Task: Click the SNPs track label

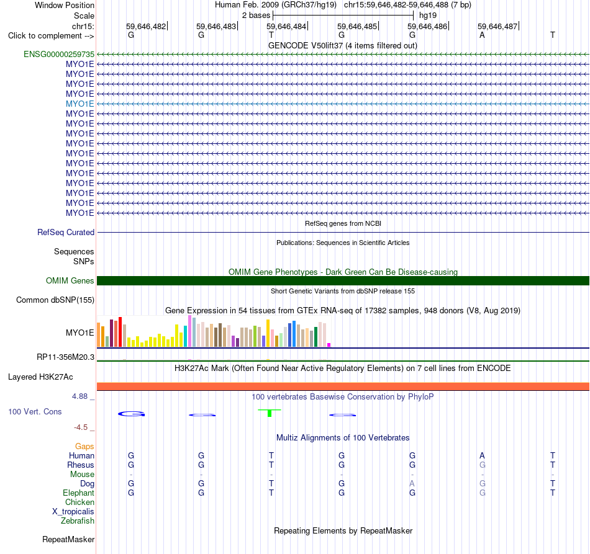Action: coord(84,261)
